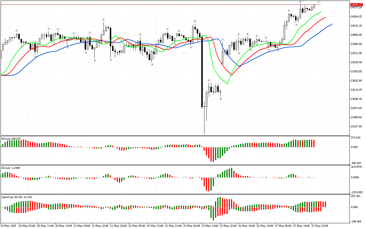Select the up fractal above the post-crash consolidation candles
366x229 pixels.
tap(209, 80)
